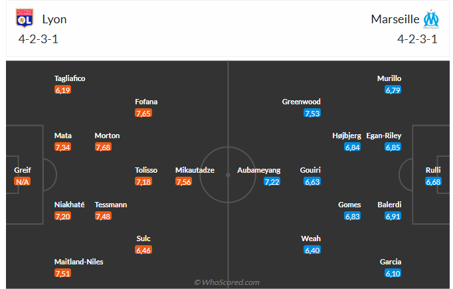This screenshot has width=453, height=289.
Task: Click the WhoScored.com watermark link
Action: [x=226, y=282]
